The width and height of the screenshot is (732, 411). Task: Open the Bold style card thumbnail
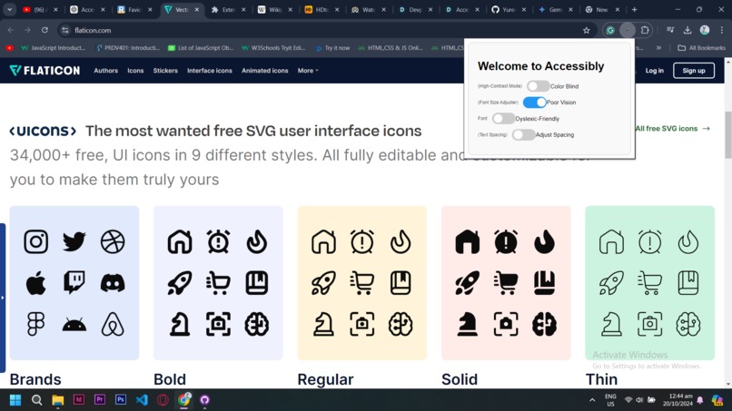(218, 283)
